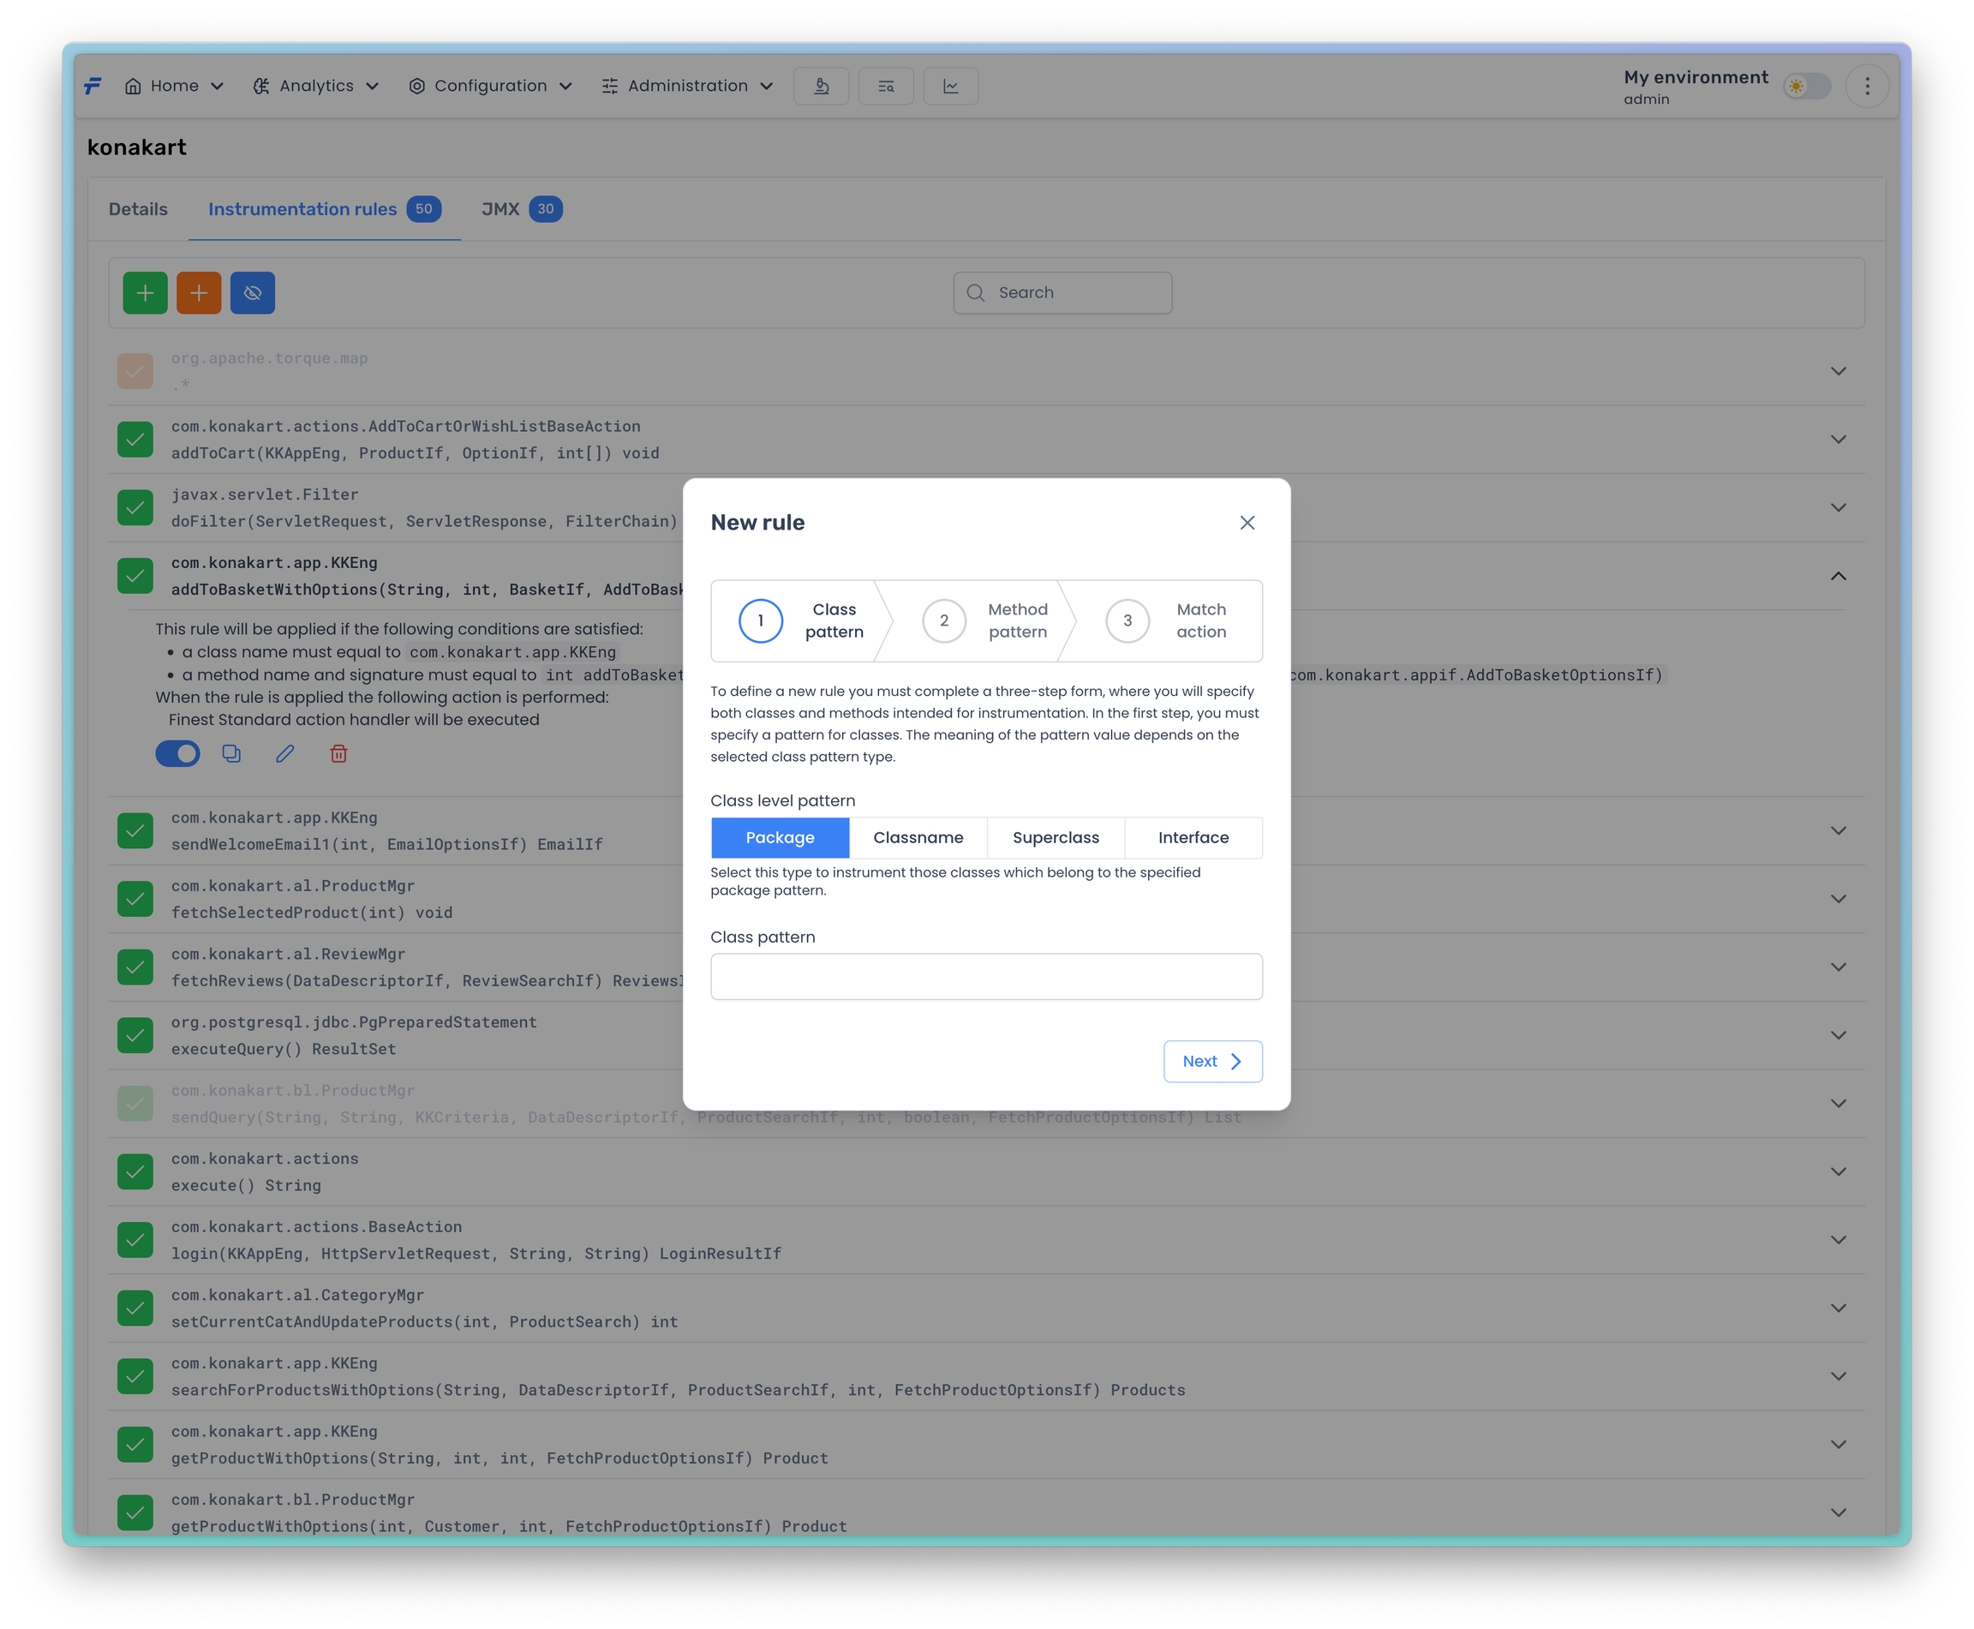
Task: Expand the searchForProductsWithOptions rule row
Action: [1838, 1376]
